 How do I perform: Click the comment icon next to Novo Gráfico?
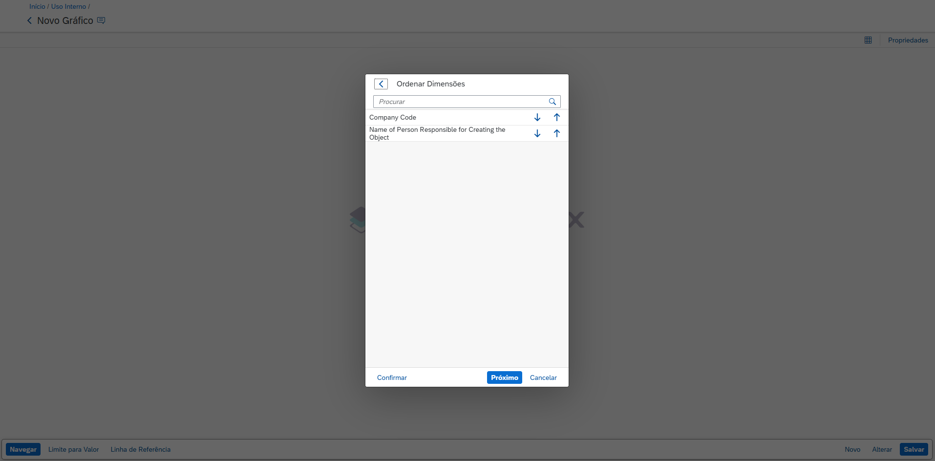[x=101, y=21]
